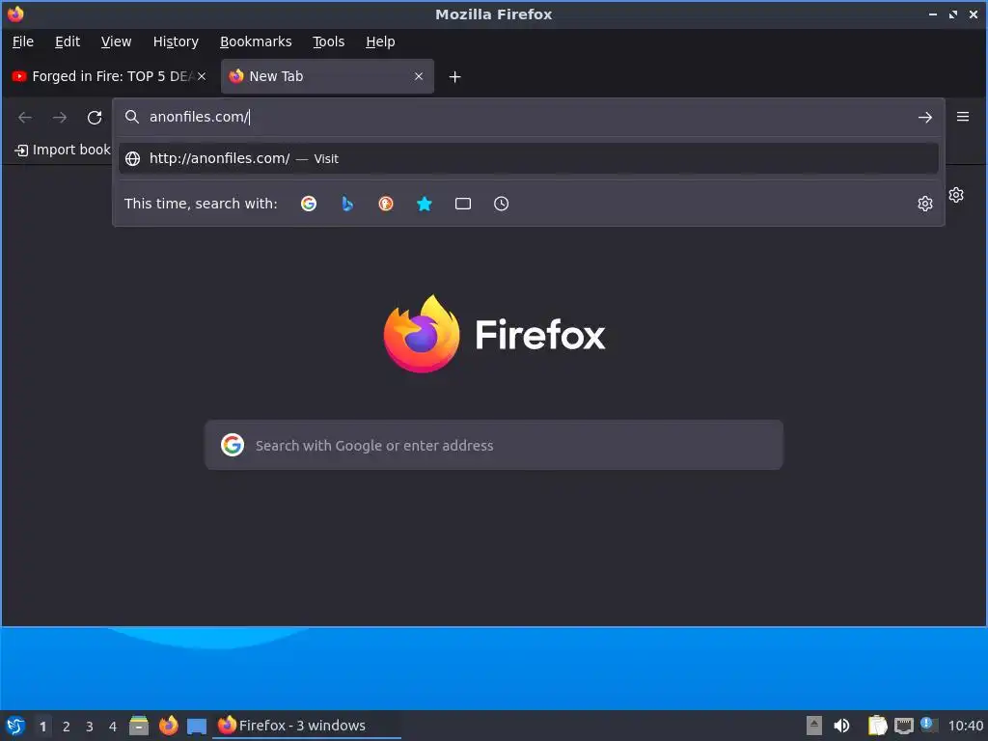The width and height of the screenshot is (988, 741).
Task: Search open tabs using the tabs icon
Action: tap(463, 204)
